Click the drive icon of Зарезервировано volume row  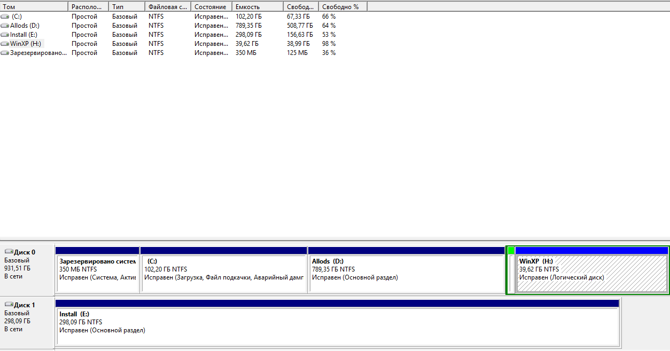(5, 53)
